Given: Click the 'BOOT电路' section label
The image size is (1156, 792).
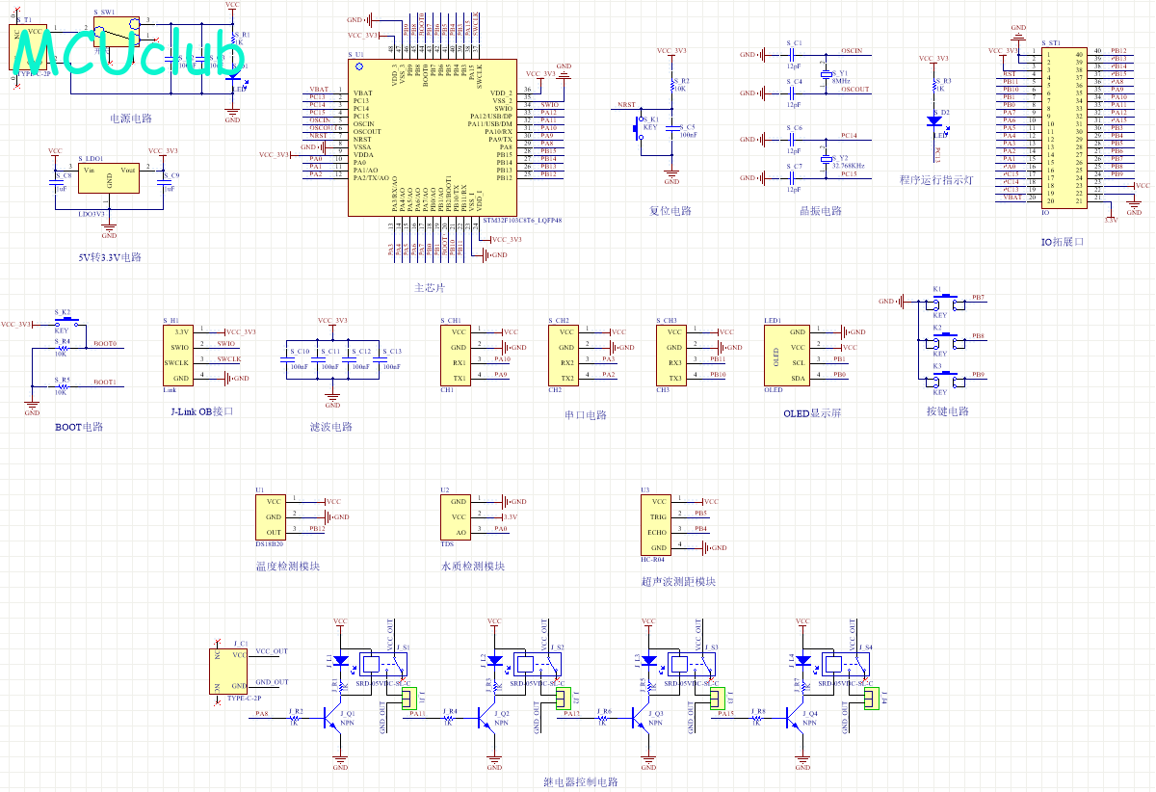Looking at the screenshot, I should [79, 427].
